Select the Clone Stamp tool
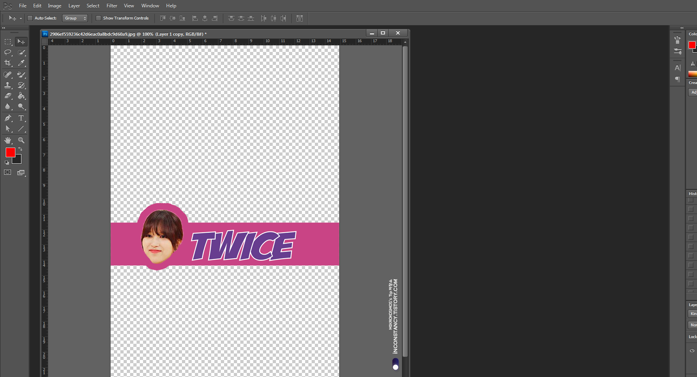Image resolution: width=697 pixels, height=377 pixels. pyautogui.click(x=8, y=85)
